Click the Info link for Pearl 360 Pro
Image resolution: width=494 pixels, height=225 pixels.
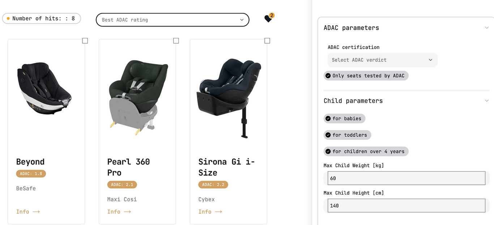click(x=119, y=212)
